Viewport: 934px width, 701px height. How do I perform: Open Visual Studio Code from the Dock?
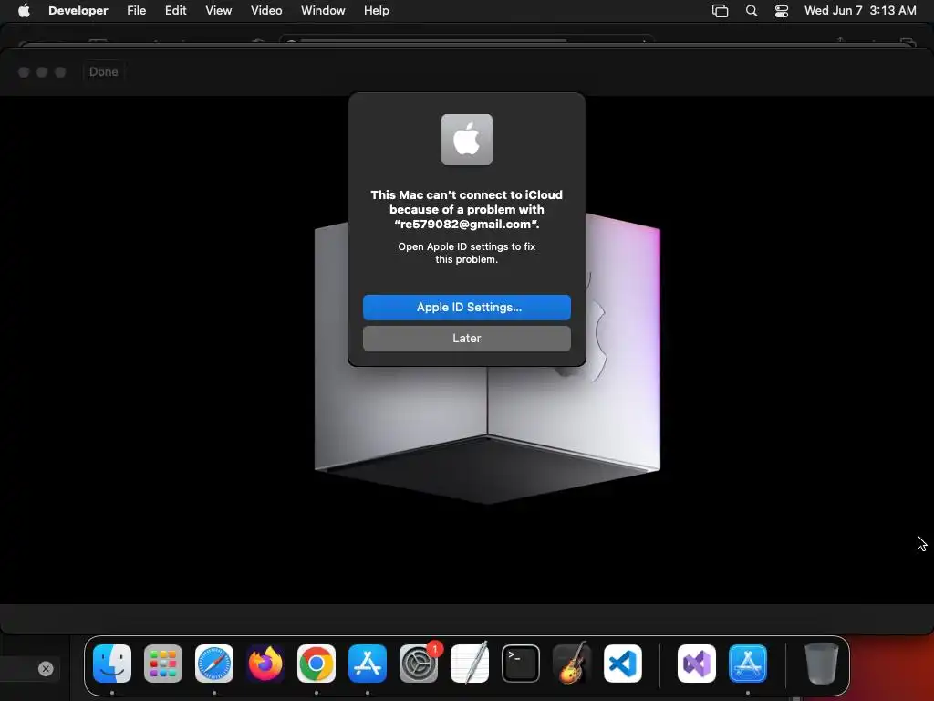tap(623, 664)
